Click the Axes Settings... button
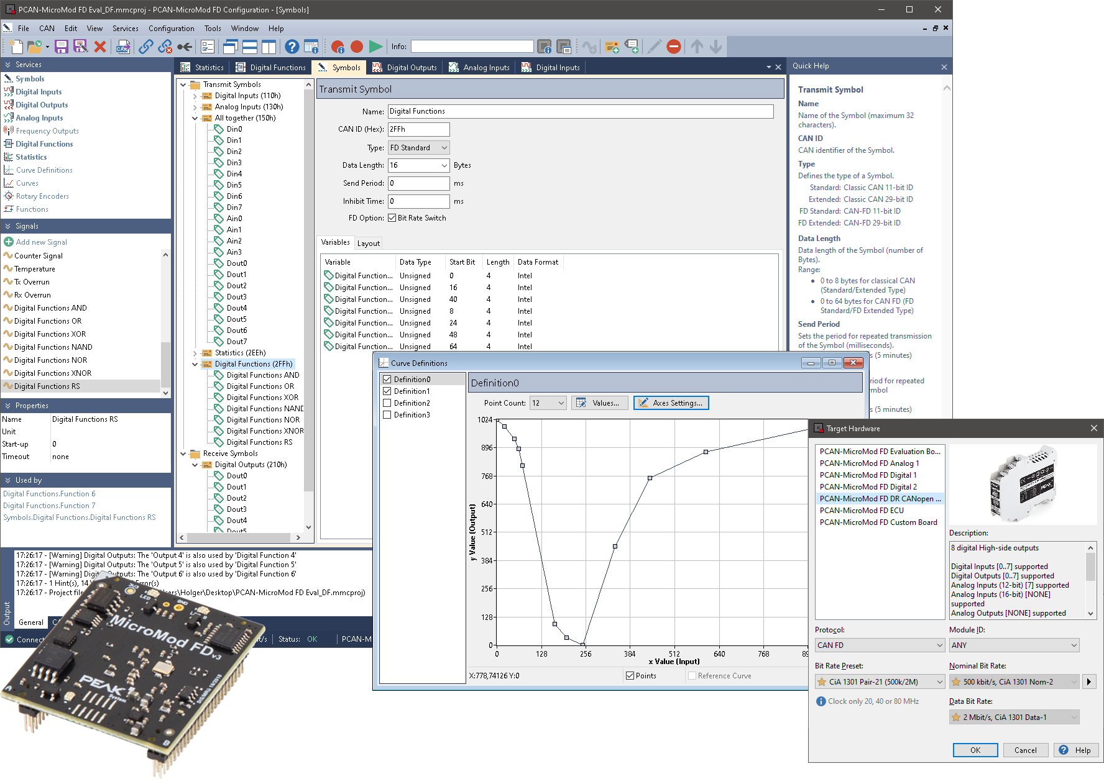The width and height of the screenshot is (1104, 779). (671, 403)
